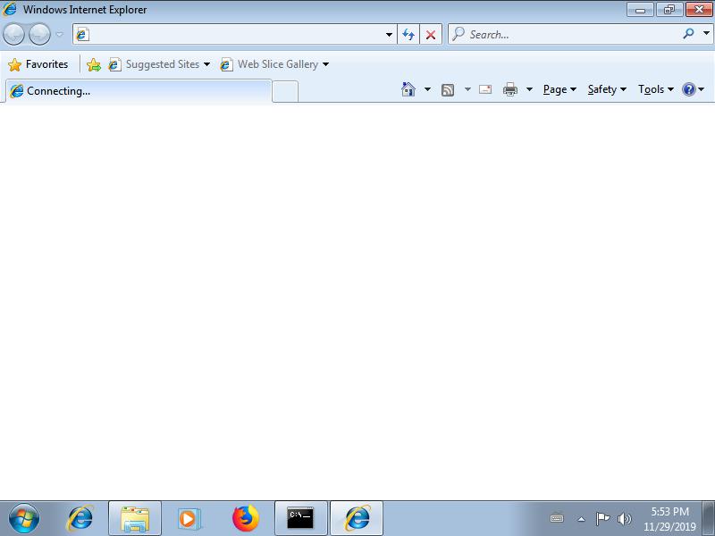715x536 pixels.
Task: Open the Page menu
Action: pos(559,89)
